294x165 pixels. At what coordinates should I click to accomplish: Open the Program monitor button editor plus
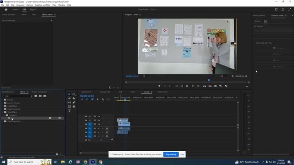[x=247, y=86]
